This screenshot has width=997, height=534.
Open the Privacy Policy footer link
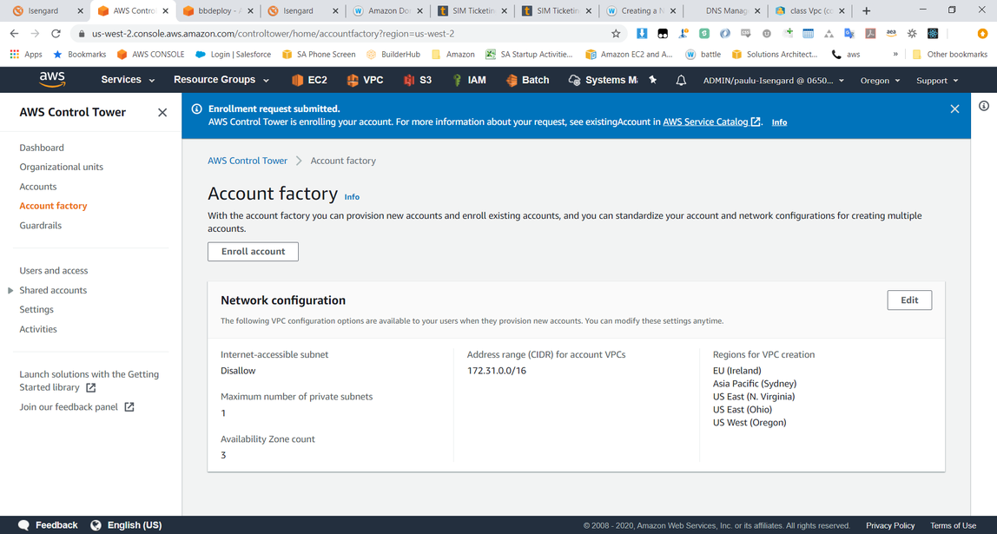tap(890, 525)
